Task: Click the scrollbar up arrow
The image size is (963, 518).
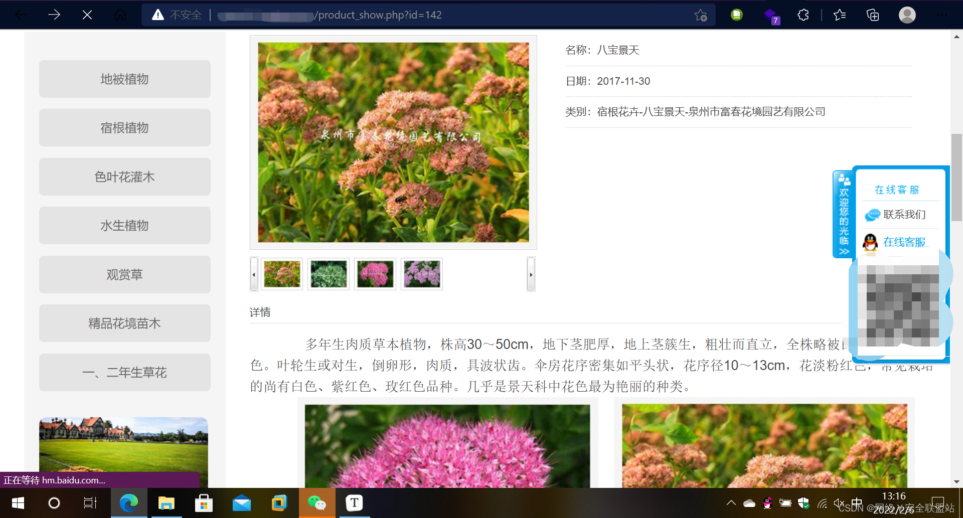Action: pos(956,37)
